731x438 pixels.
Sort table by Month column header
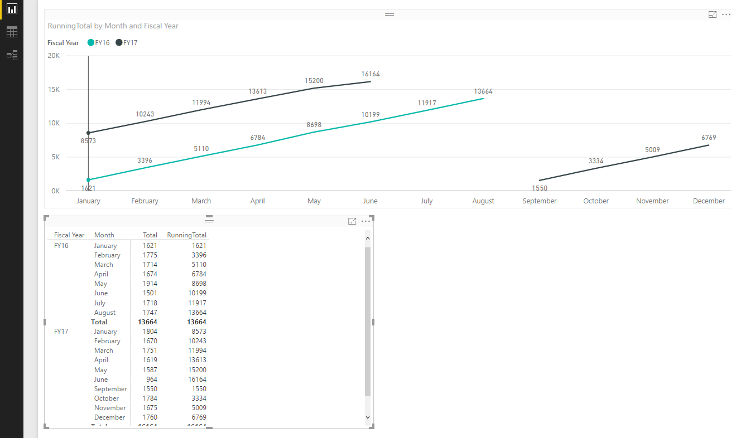click(x=104, y=235)
